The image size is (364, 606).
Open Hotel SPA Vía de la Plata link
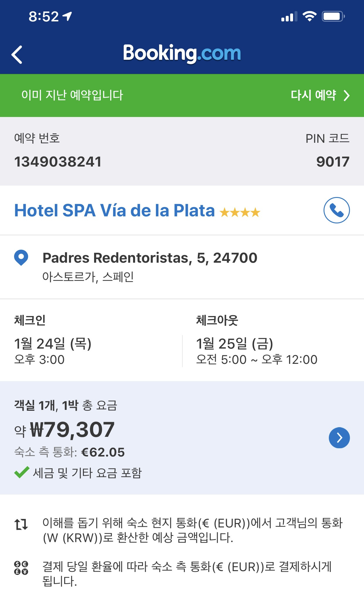click(115, 211)
